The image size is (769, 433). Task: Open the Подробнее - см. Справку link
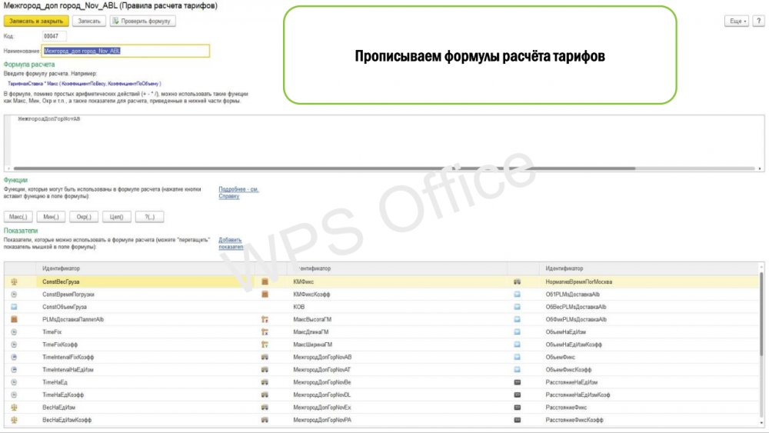238,192
